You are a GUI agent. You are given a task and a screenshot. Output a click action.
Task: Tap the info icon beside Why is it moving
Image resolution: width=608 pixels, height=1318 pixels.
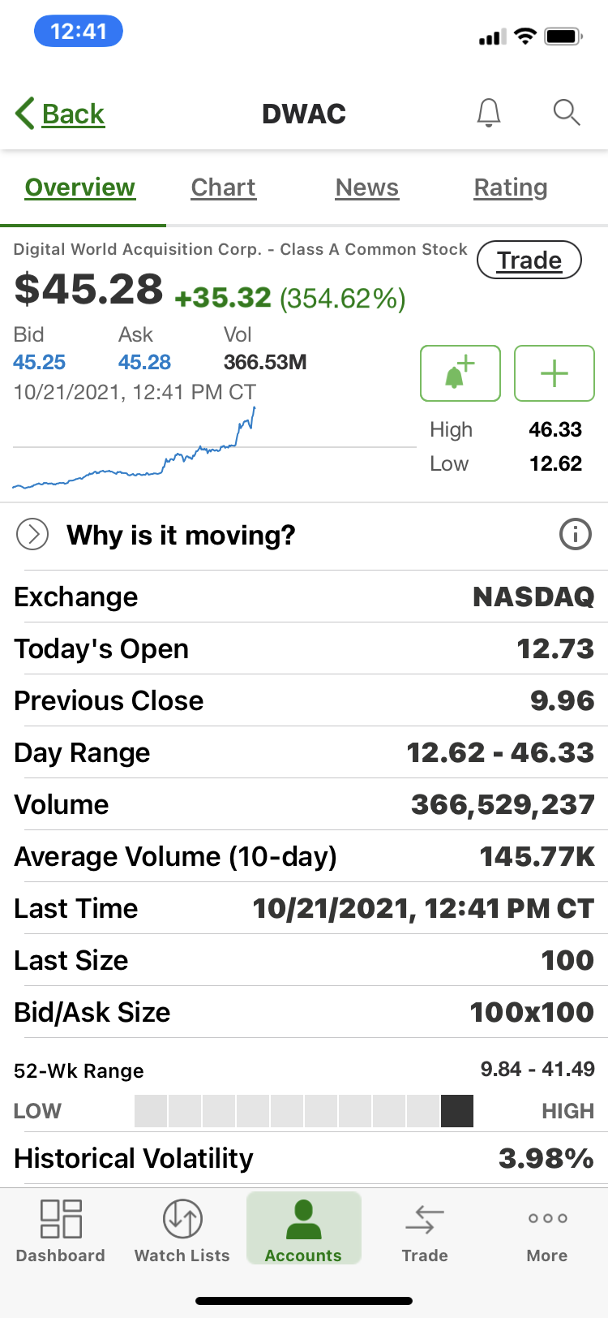coord(576,535)
